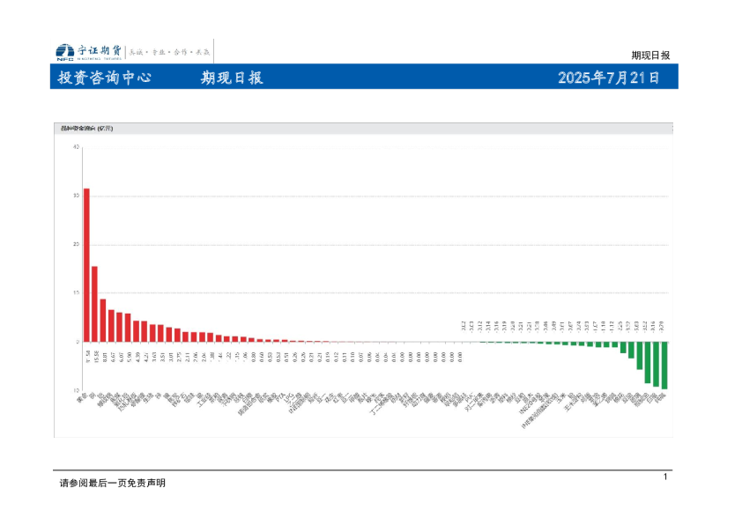
Task: Click the third red bar from left
Action: (103, 320)
